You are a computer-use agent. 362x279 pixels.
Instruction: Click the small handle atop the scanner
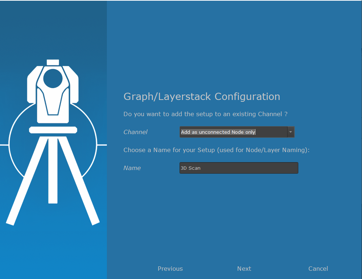(53, 62)
